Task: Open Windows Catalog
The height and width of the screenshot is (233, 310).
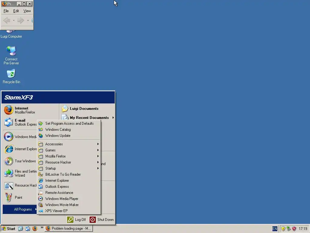Action: [69, 130]
